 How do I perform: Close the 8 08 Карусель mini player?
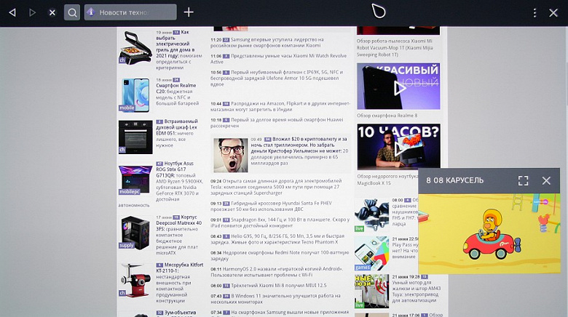[x=546, y=180]
